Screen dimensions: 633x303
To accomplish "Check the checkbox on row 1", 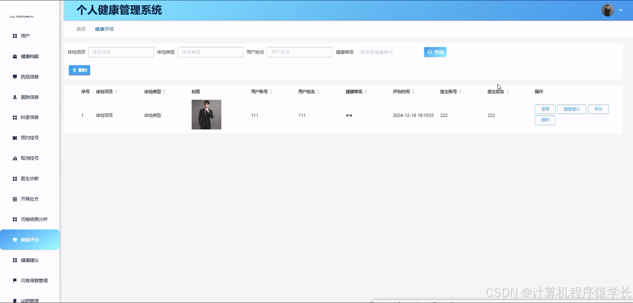I will 69,115.
